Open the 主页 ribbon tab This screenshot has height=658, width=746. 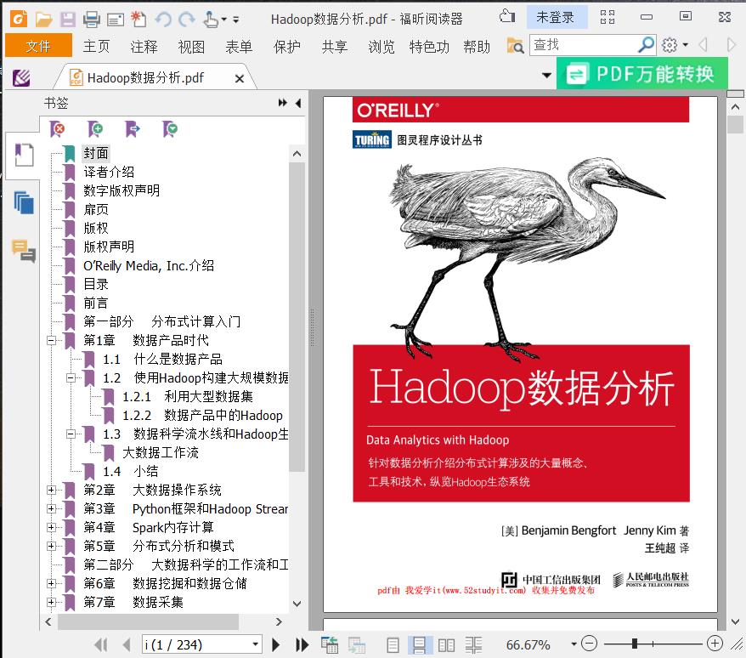tap(96, 46)
